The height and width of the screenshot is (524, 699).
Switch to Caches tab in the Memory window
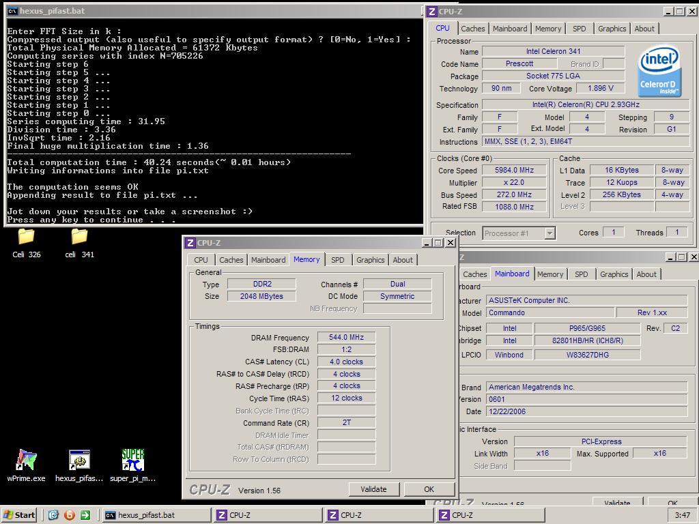pyautogui.click(x=231, y=260)
